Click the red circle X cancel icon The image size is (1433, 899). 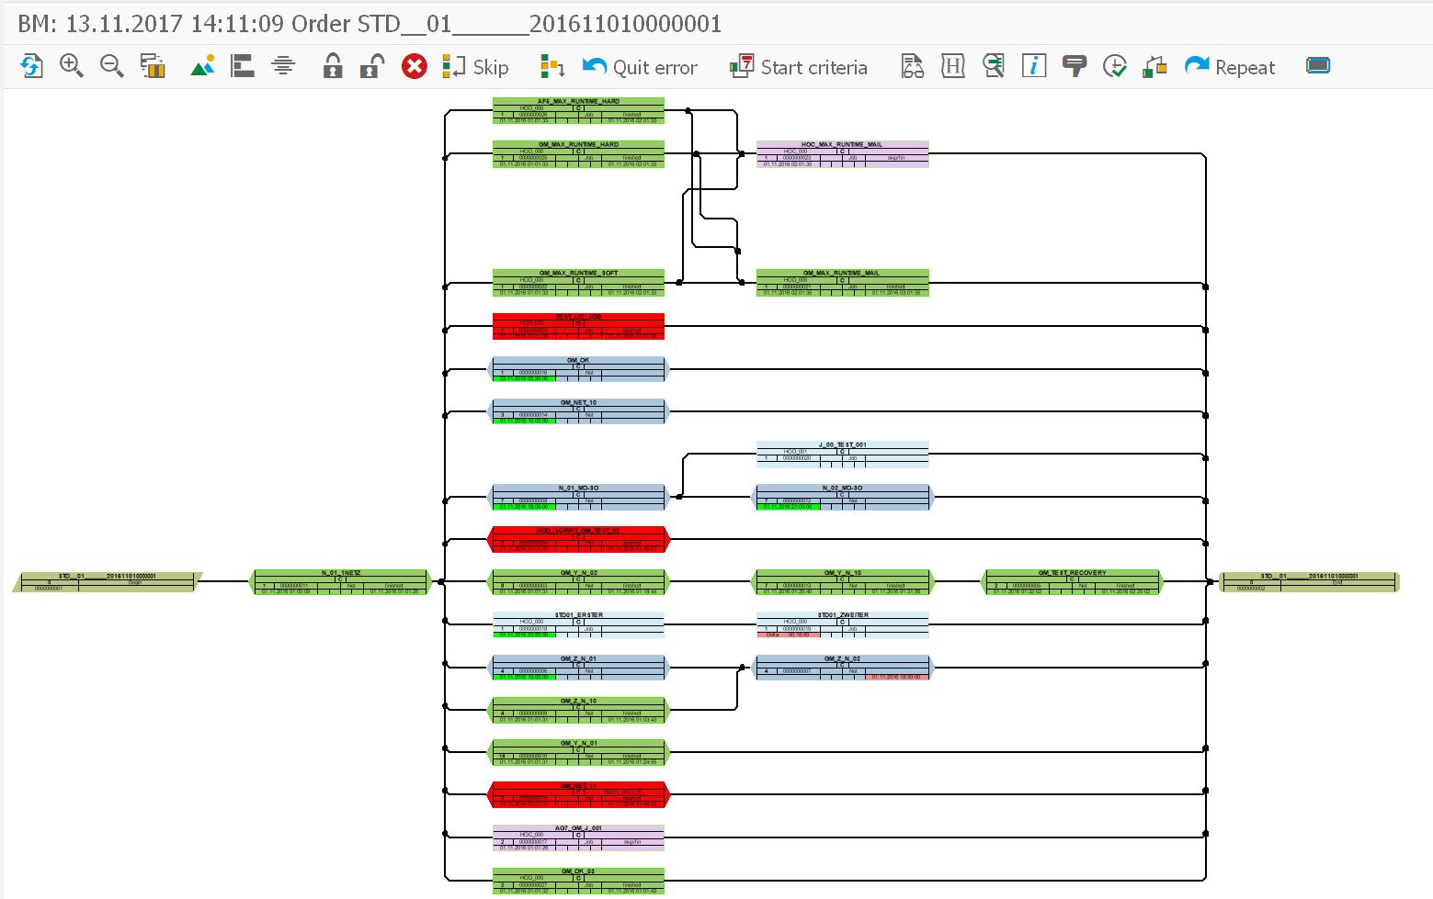415,66
